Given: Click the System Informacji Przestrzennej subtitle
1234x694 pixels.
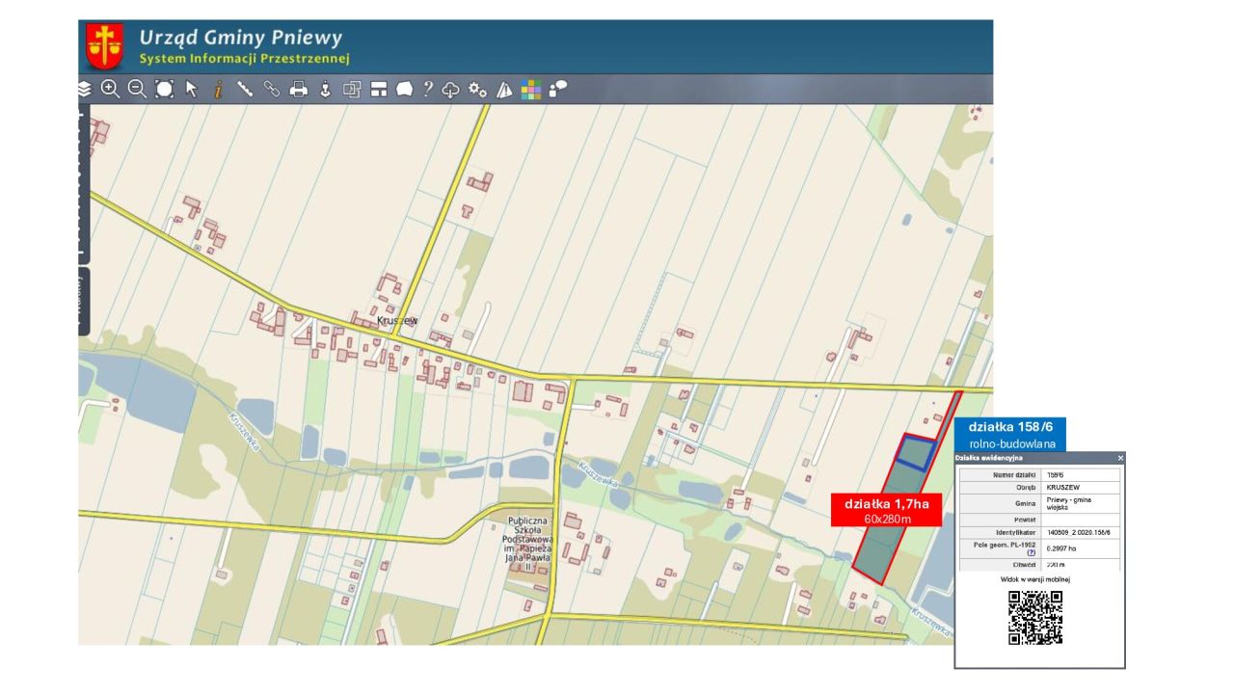Looking at the screenshot, I should coord(244,59).
